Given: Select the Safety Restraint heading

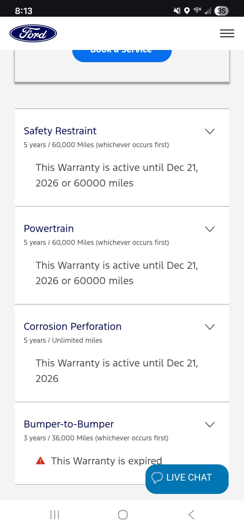Looking at the screenshot, I should [60, 131].
